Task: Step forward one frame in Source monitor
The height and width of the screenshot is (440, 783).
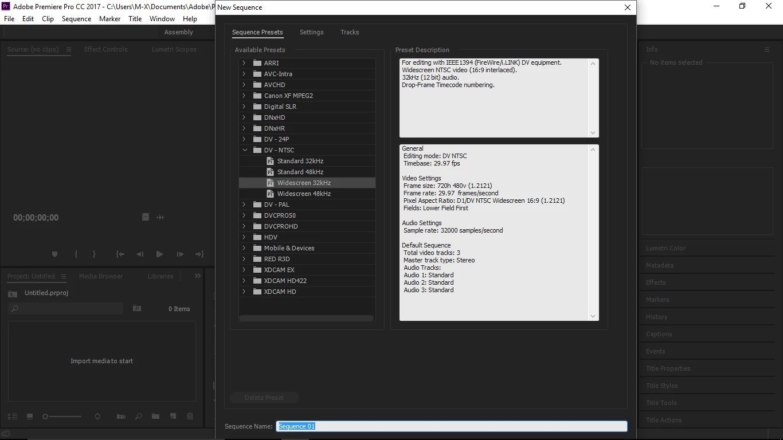Action: coord(180,254)
